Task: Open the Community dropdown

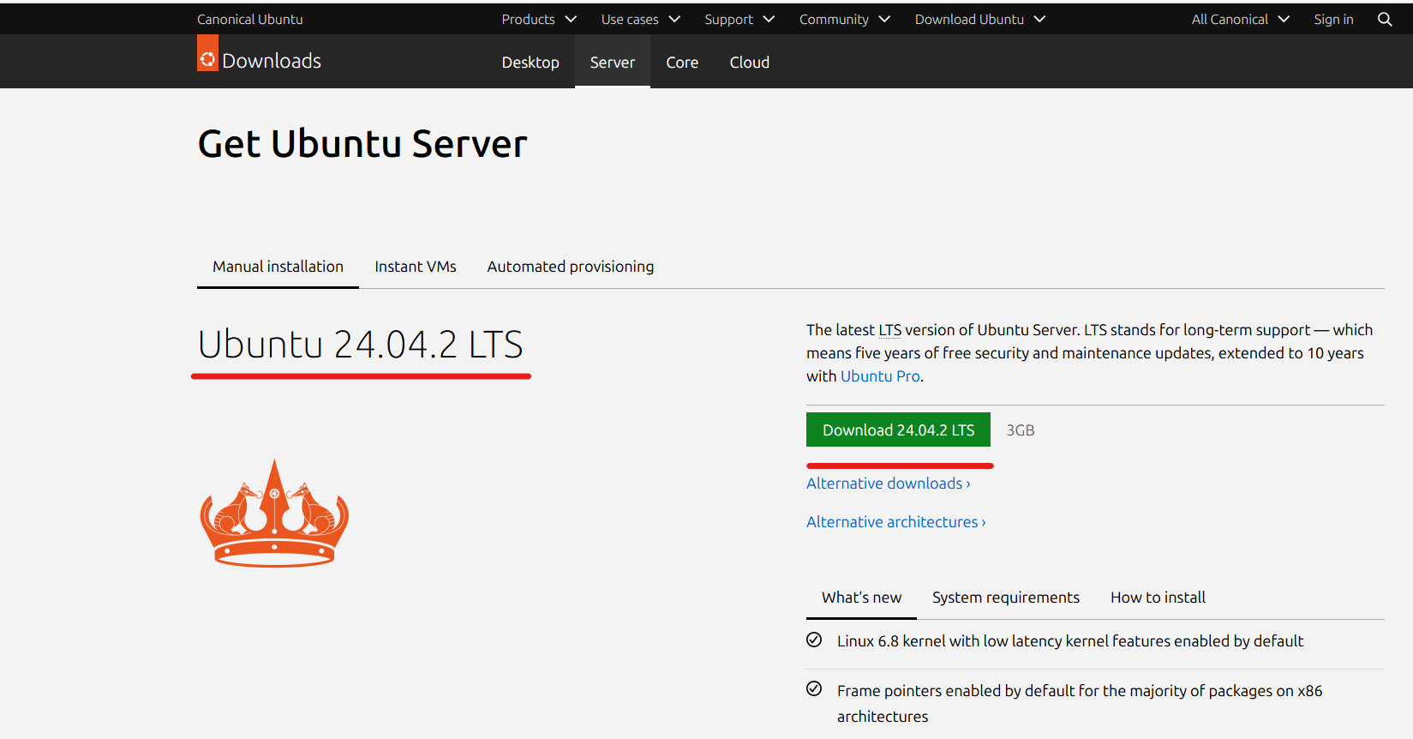Action: [x=844, y=19]
